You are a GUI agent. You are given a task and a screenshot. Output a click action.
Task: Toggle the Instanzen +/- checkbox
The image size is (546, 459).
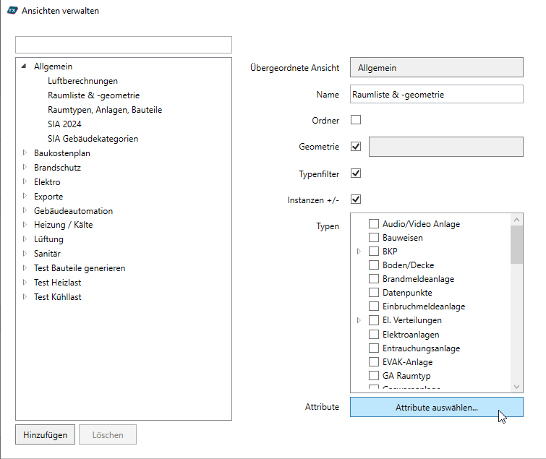tap(356, 200)
